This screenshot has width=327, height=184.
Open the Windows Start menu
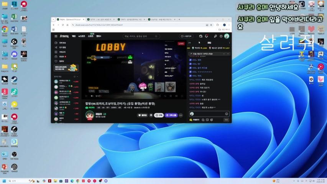[5, 181]
